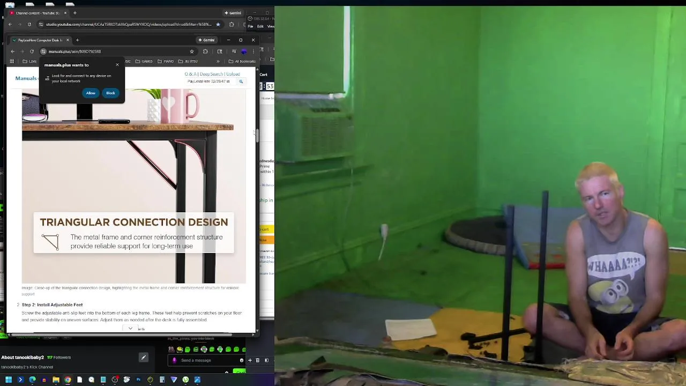Open the site info icon beside manuals.plus URL
686x386 pixels.
point(43,51)
